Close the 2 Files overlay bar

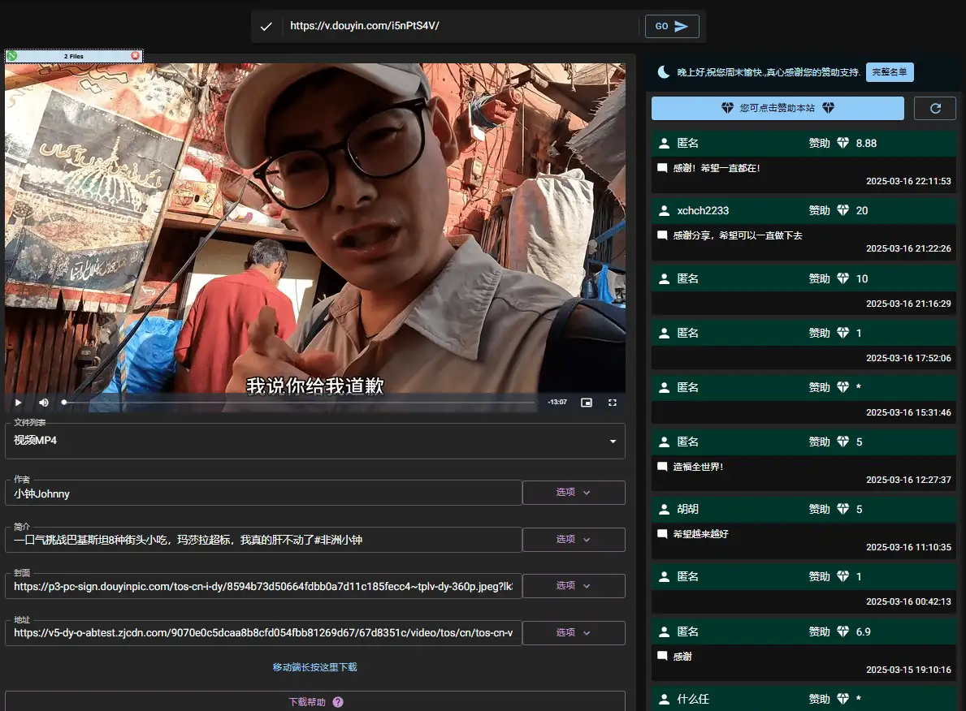click(136, 56)
